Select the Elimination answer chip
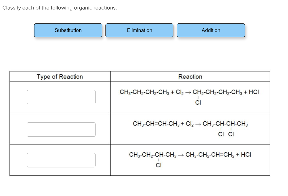The image size is (288, 196). coord(139,30)
